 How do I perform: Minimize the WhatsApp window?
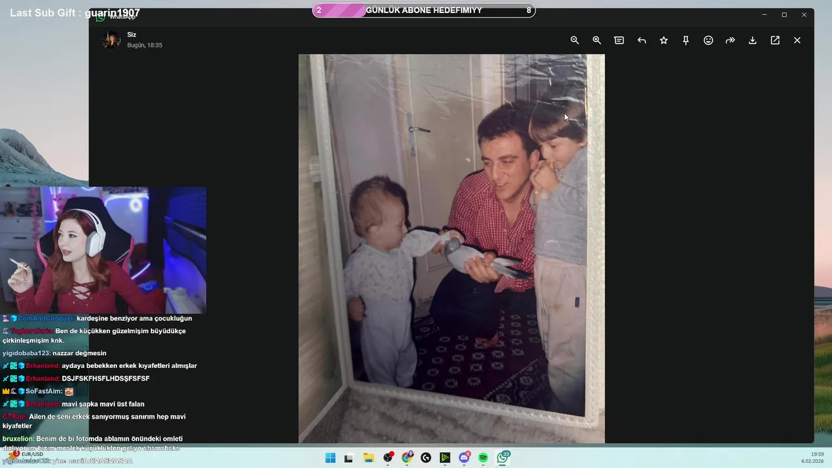click(x=764, y=15)
